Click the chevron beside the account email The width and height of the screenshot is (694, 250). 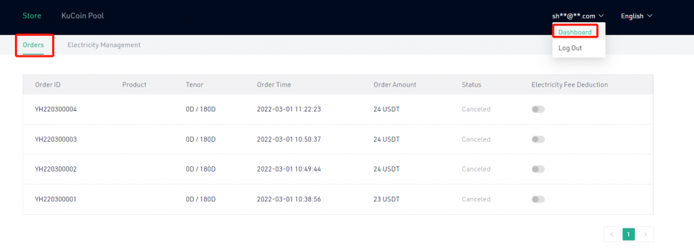click(x=601, y=16)
